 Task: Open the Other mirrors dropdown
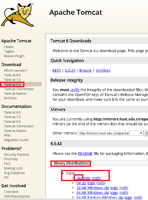tap(111, 133)
